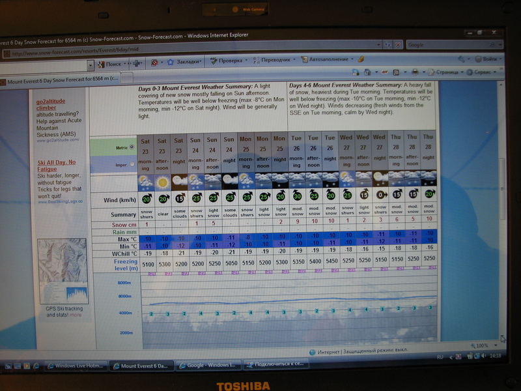
Task: Switch to Google - Windows Internet Explorer taskbar button
Action: coord(208,365)
